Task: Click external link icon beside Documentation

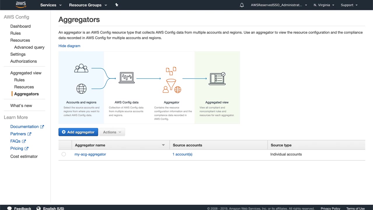Action: tap(42, 127)
